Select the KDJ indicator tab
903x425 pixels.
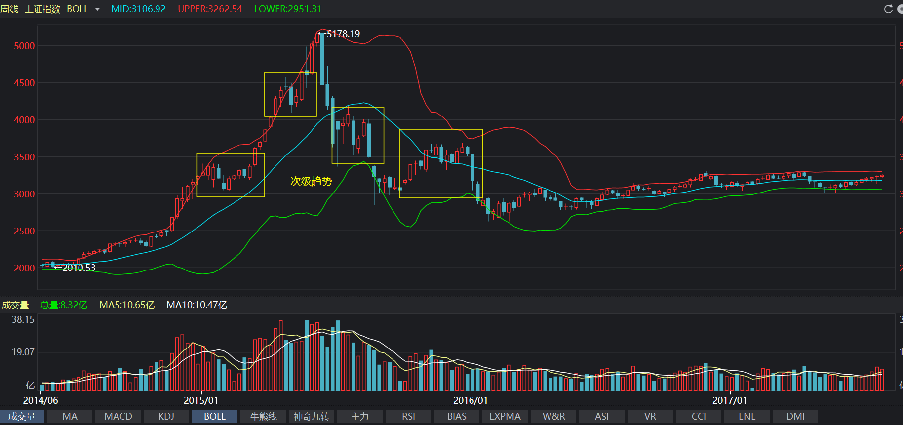(166, 416)
